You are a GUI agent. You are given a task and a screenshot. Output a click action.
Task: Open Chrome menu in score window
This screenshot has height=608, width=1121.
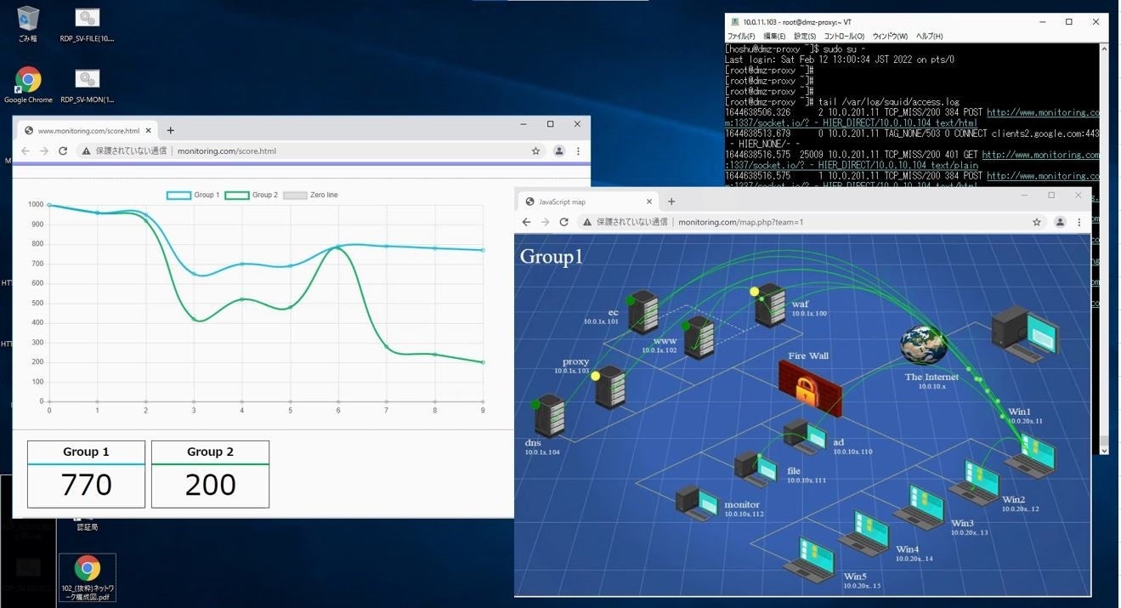pyautogui.click(x=578, y=151)
